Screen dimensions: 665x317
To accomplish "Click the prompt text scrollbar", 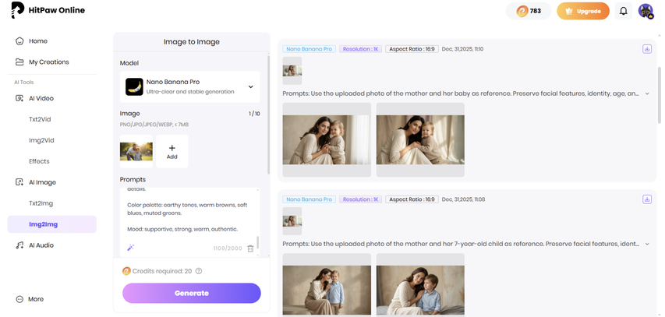I will coord(257,242).
